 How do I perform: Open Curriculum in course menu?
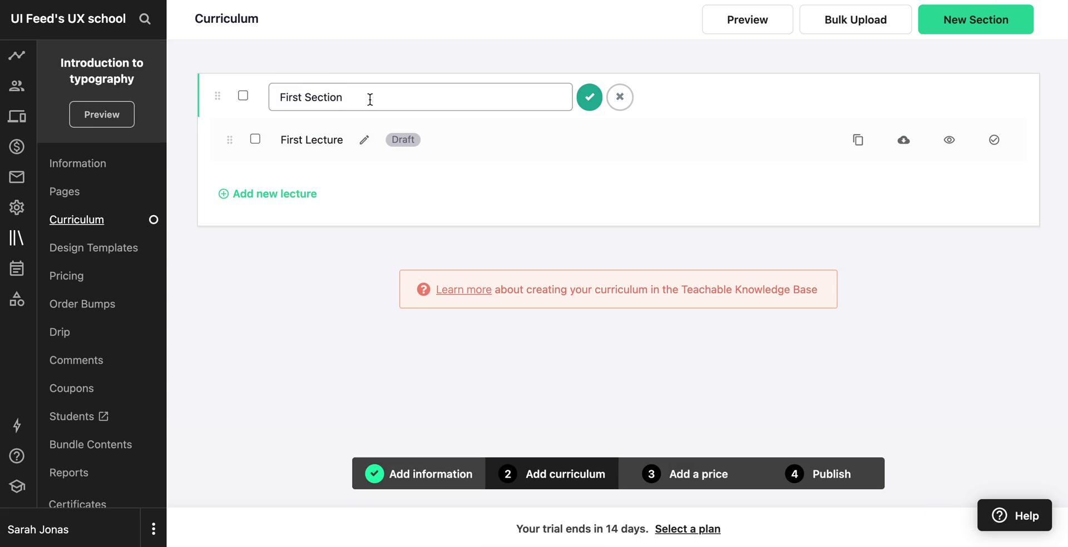pyautogui.click(x=77, y=220)
